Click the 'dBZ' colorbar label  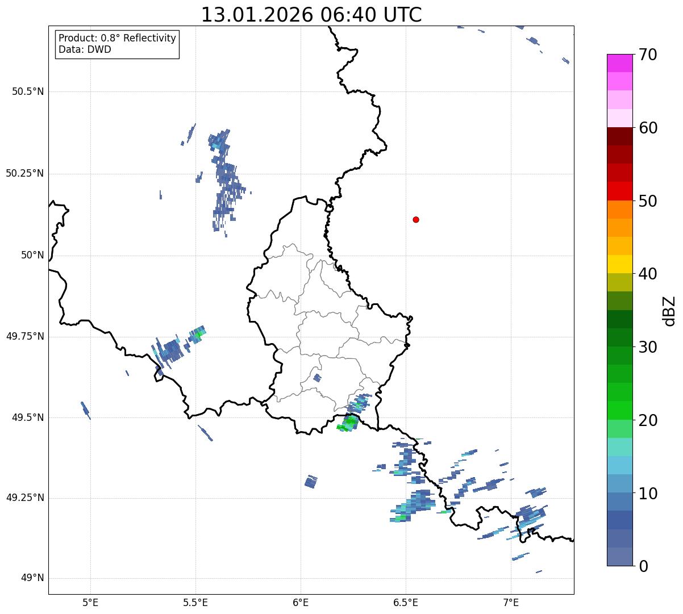tap(669, 311)
